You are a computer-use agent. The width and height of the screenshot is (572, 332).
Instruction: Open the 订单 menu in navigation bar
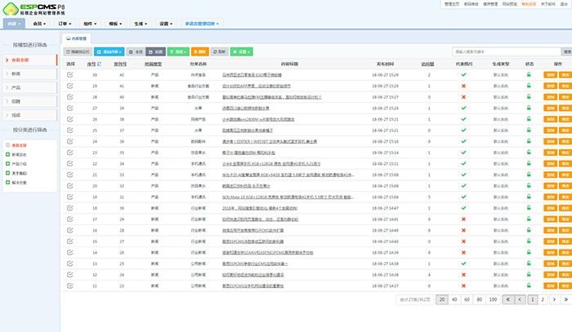[x=69, y=24]
